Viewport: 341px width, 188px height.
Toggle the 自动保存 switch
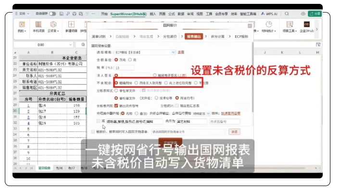[x=52, y=13]
